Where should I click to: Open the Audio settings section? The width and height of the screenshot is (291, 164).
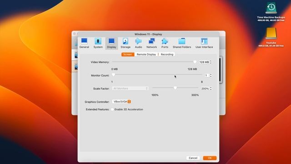138,43
